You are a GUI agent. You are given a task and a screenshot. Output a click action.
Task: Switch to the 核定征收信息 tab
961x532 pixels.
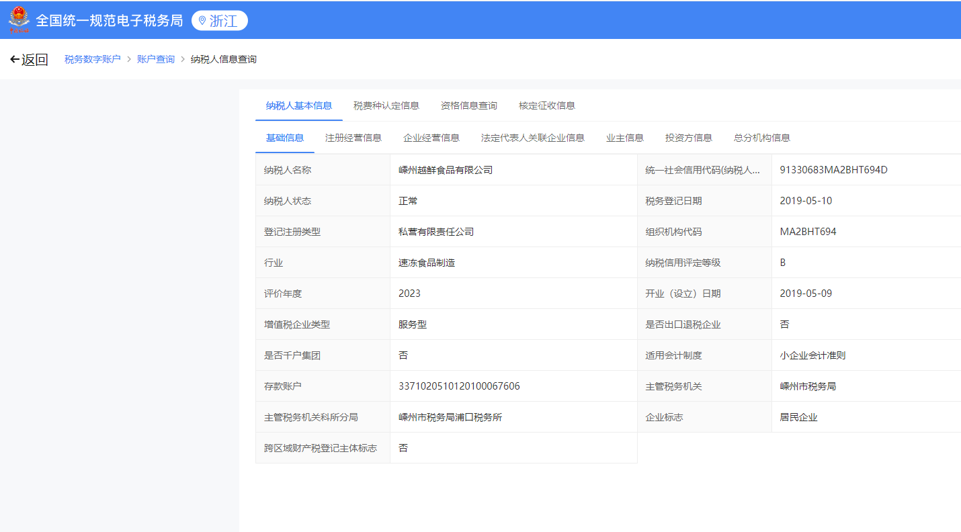[x=546, y=105]
